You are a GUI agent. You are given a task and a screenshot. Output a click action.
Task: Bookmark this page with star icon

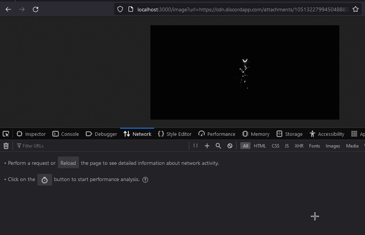355,9
